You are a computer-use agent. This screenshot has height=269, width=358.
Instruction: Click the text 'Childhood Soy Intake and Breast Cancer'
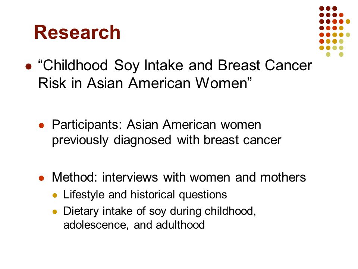(x=175, y=65)
